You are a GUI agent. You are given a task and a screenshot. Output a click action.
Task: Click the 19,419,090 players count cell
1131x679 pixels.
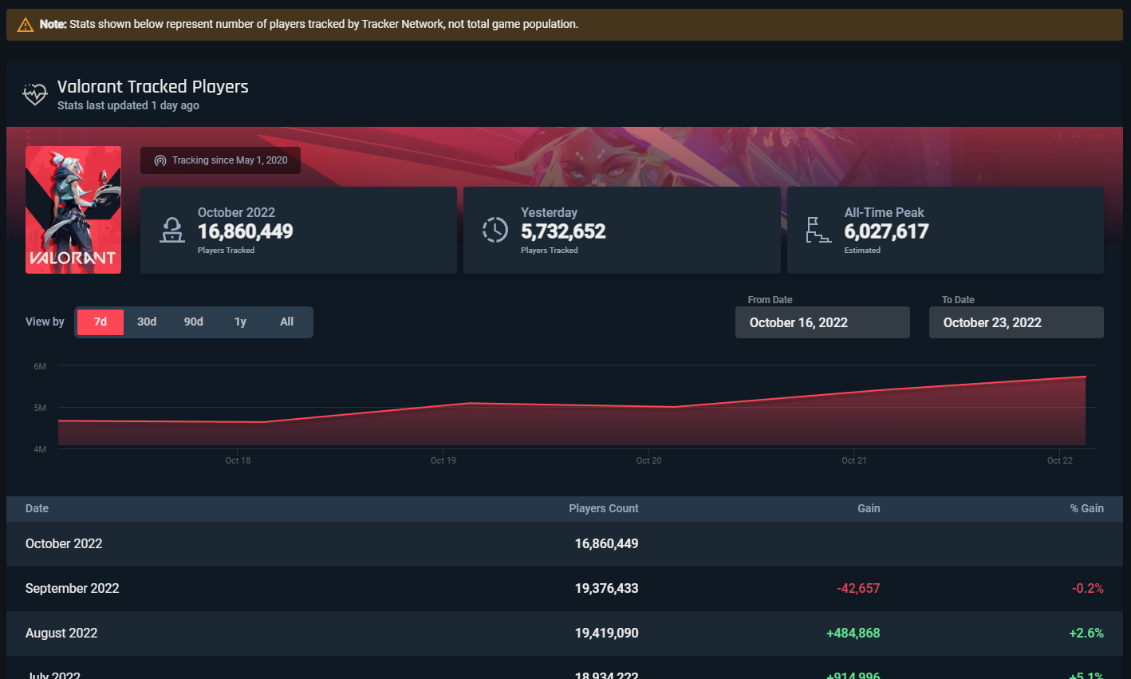tap(606, 633)
